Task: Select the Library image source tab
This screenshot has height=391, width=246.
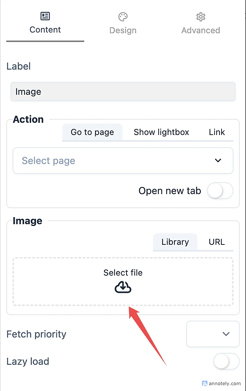Action: coord(175,242)
